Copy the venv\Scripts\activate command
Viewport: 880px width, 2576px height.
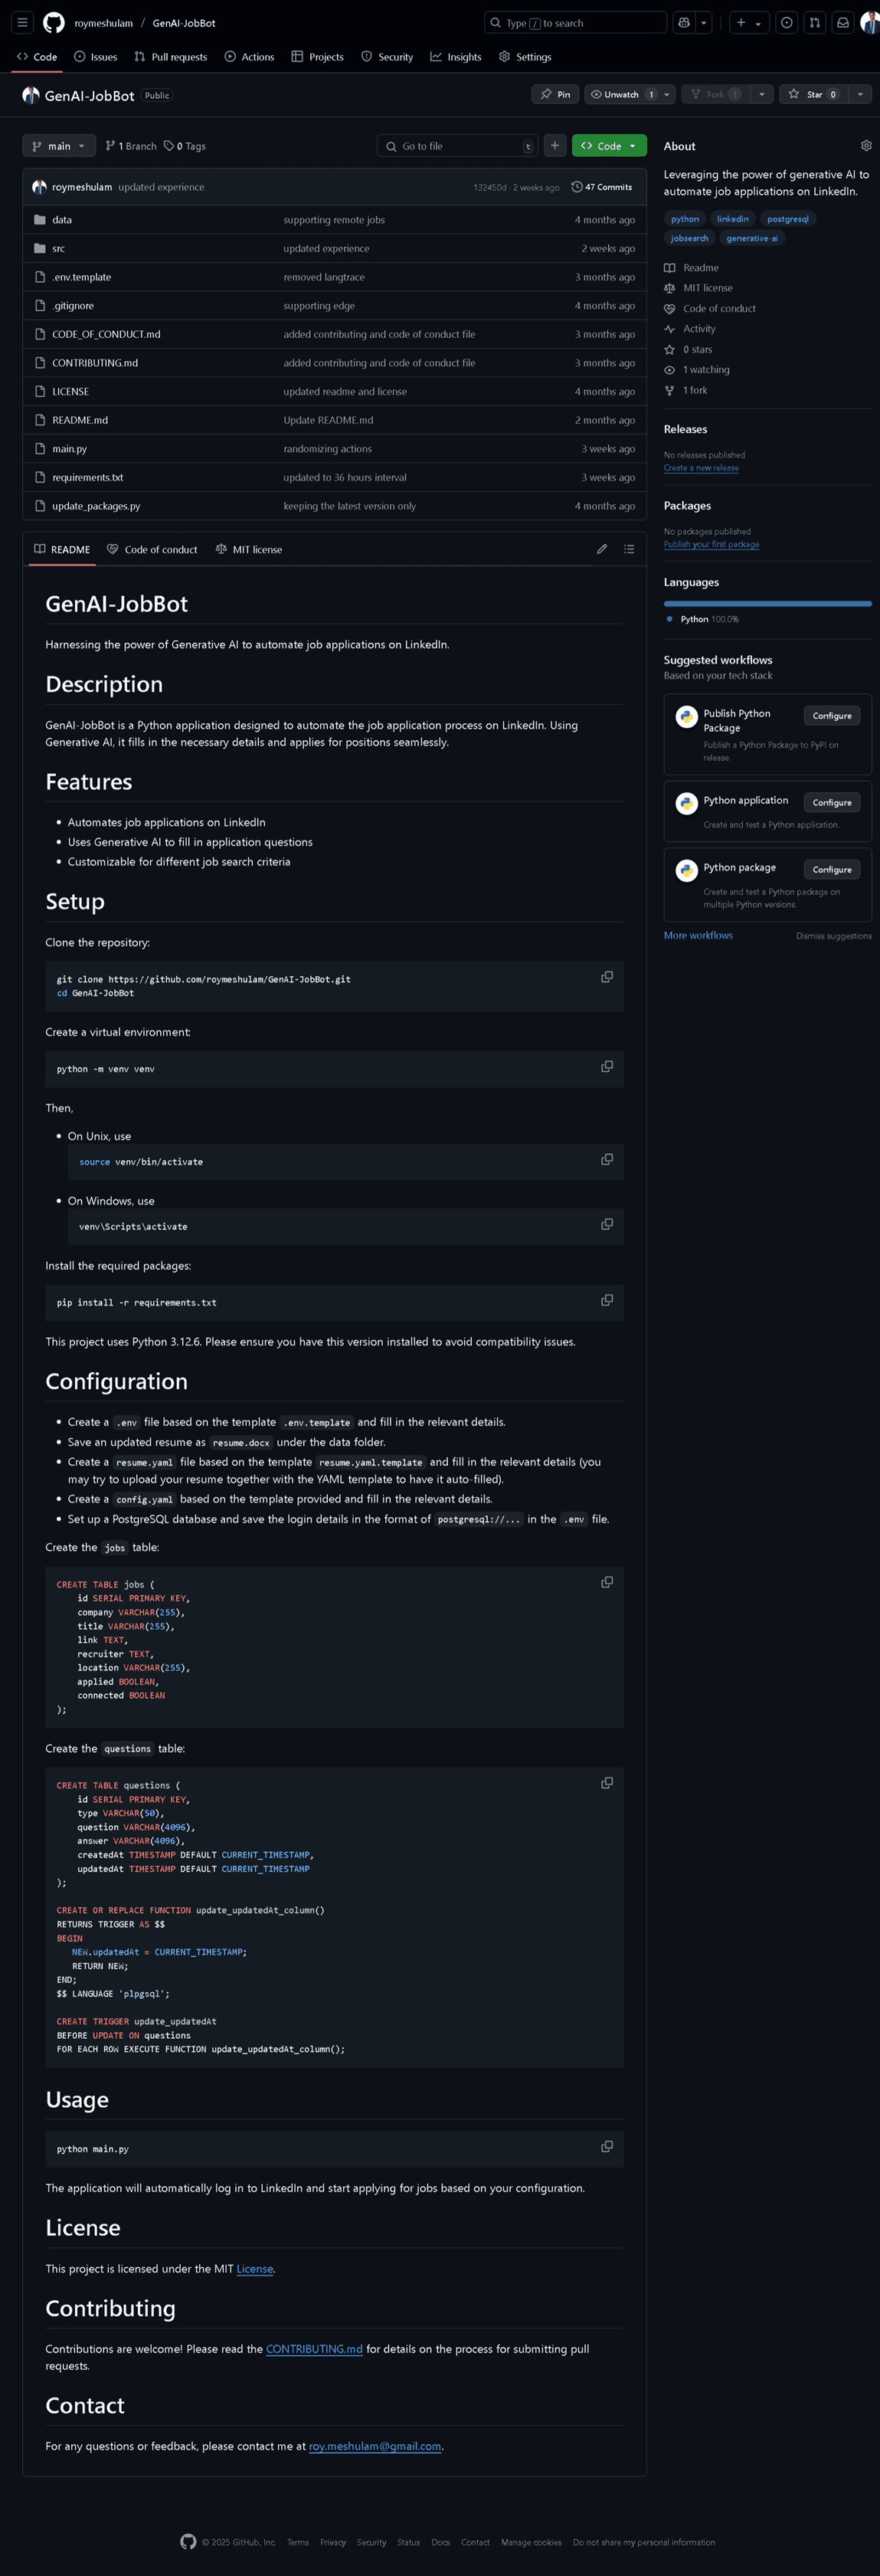tap(607, 1225)
